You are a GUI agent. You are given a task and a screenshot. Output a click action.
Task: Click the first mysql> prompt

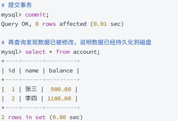point(11,15)
